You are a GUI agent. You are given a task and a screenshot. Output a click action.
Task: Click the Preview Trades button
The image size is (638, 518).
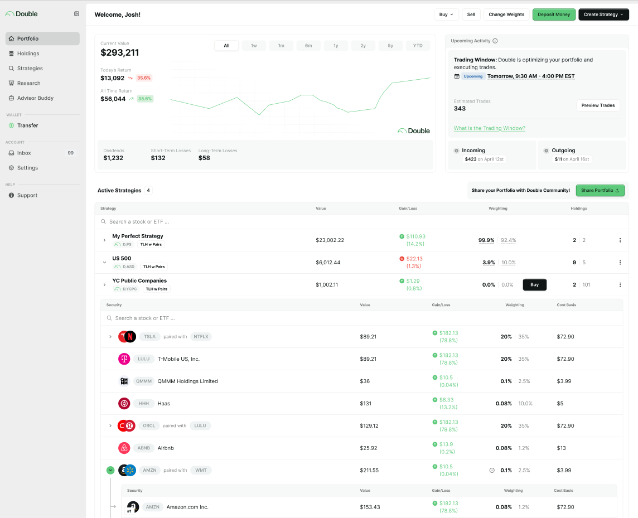[x=598, y=105]
